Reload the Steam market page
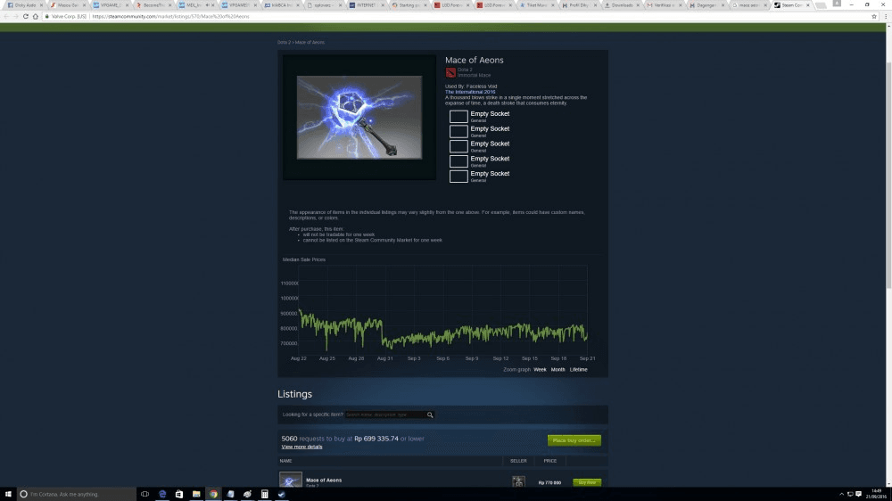Image resolution: width=892 pixels, height=501 pixels. [x=26, y=16]
